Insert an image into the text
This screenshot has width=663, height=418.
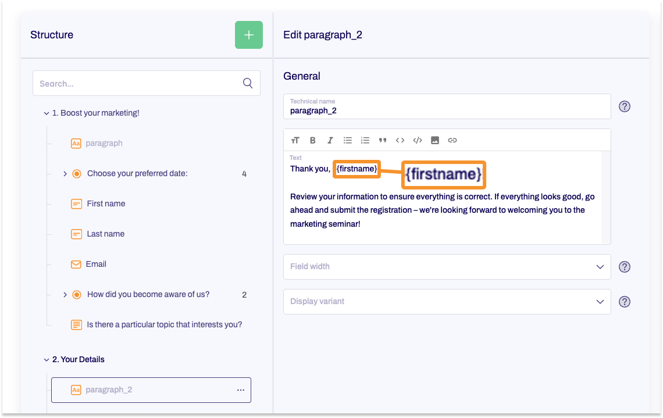434,140
